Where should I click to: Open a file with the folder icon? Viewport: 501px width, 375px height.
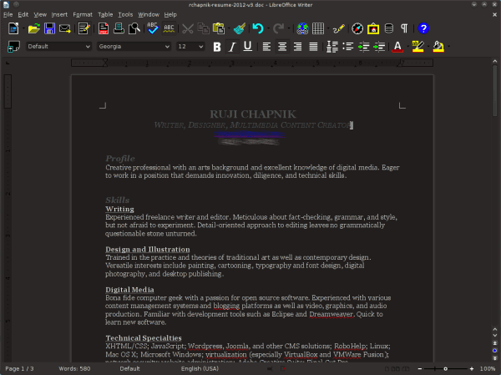[33, 28]
